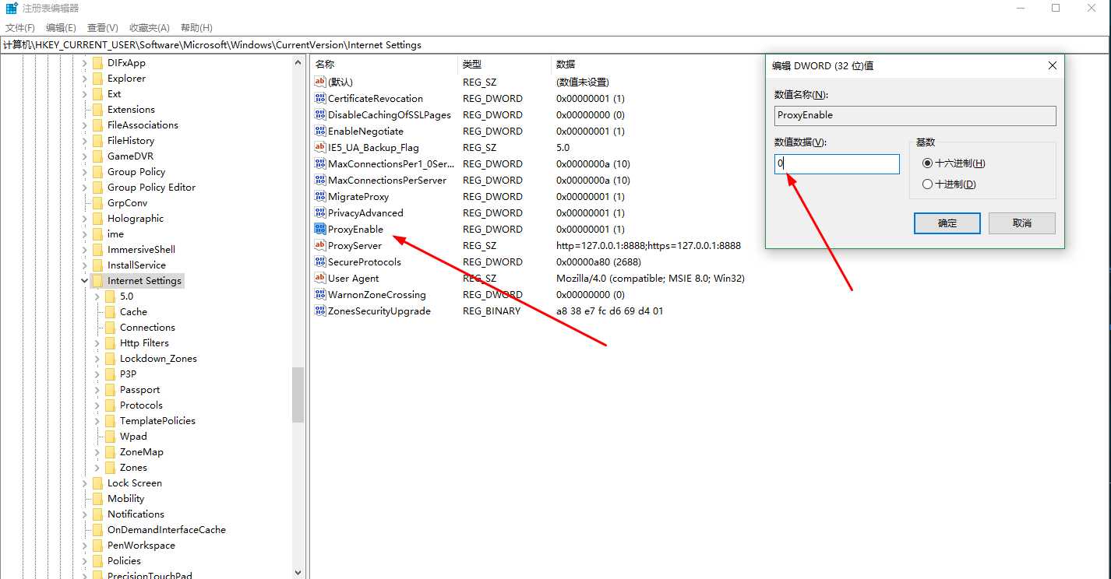Open the 收藏夹(A) menu
The height and width of the screenshot is (579, 1111).
(150, 27)
